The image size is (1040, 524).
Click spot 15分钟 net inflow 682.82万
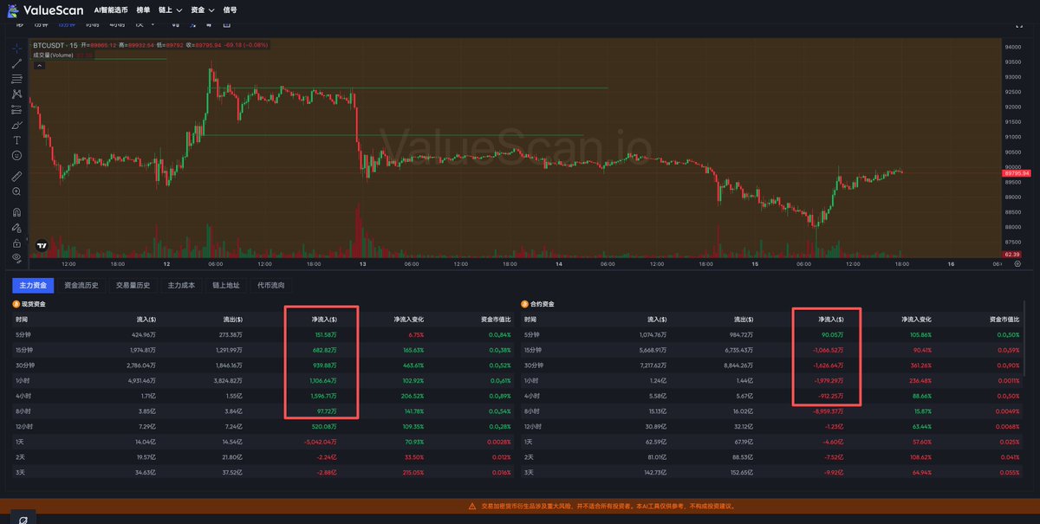tap(324, 350)
